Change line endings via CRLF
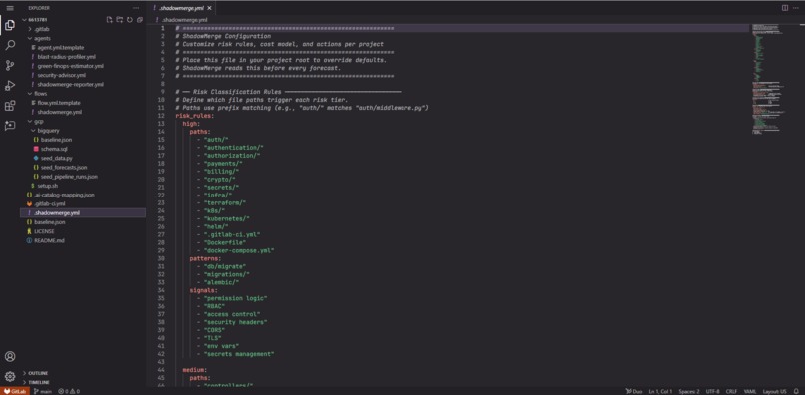This screenshot has width=805, height=395. pos(731,391)
